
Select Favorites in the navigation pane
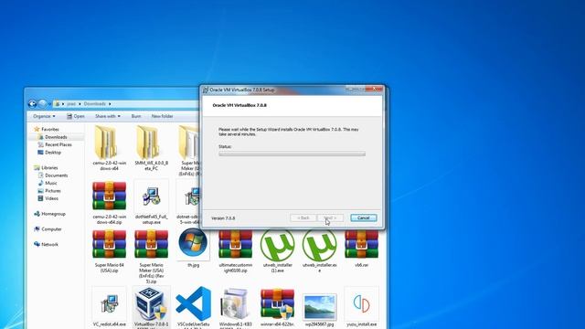50,129
